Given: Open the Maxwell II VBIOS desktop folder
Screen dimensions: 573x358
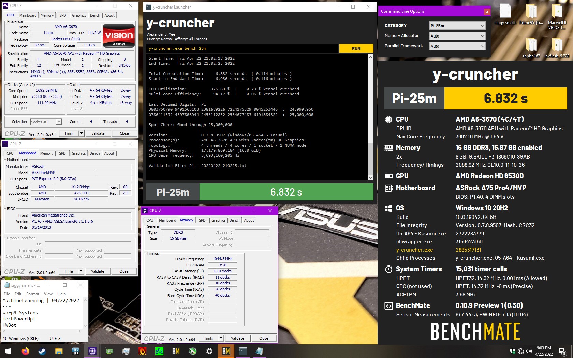Looking at the screenshot, I should [x=557, y=16].
